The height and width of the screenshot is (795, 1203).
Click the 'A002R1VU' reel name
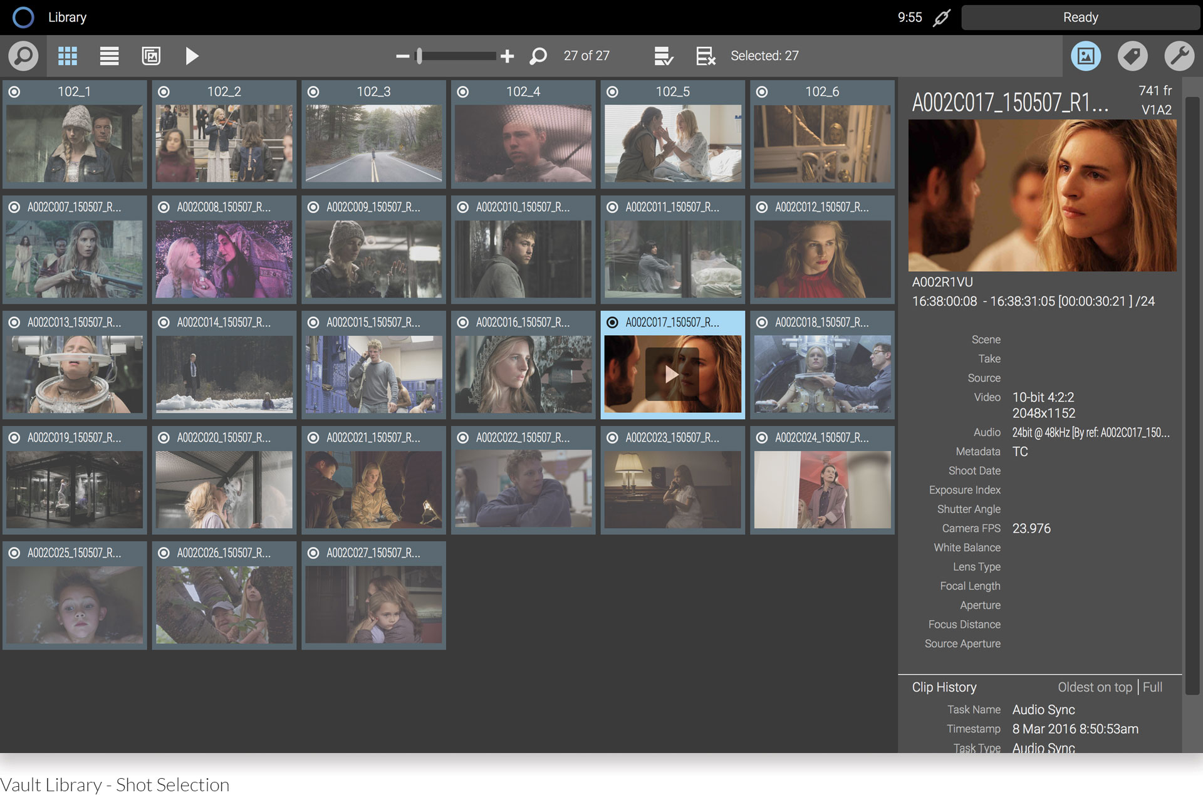pyautogui.click(x=942, y=282)
